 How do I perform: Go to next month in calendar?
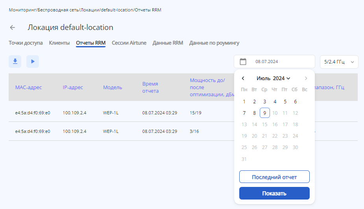306,78
